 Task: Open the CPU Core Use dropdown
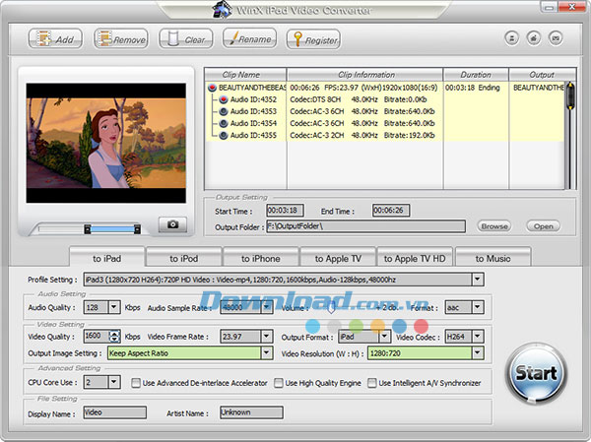click(x=114, y=383)
